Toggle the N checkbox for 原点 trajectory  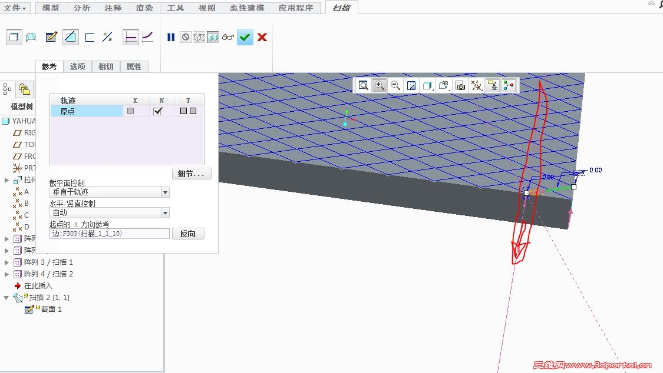[x=158, y=111]
